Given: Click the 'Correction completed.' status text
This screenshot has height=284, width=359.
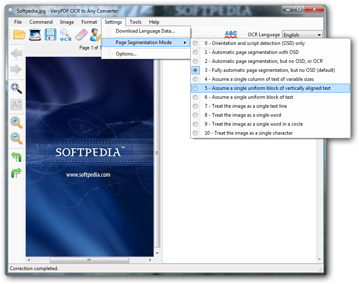Looking at the screenshot, I should click(34, 268).
